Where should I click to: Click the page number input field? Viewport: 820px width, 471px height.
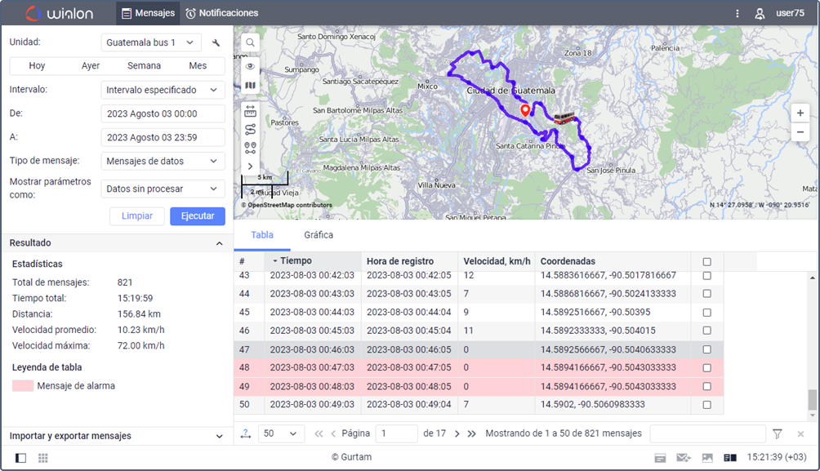pyautogui.click(x=395, y=434)
